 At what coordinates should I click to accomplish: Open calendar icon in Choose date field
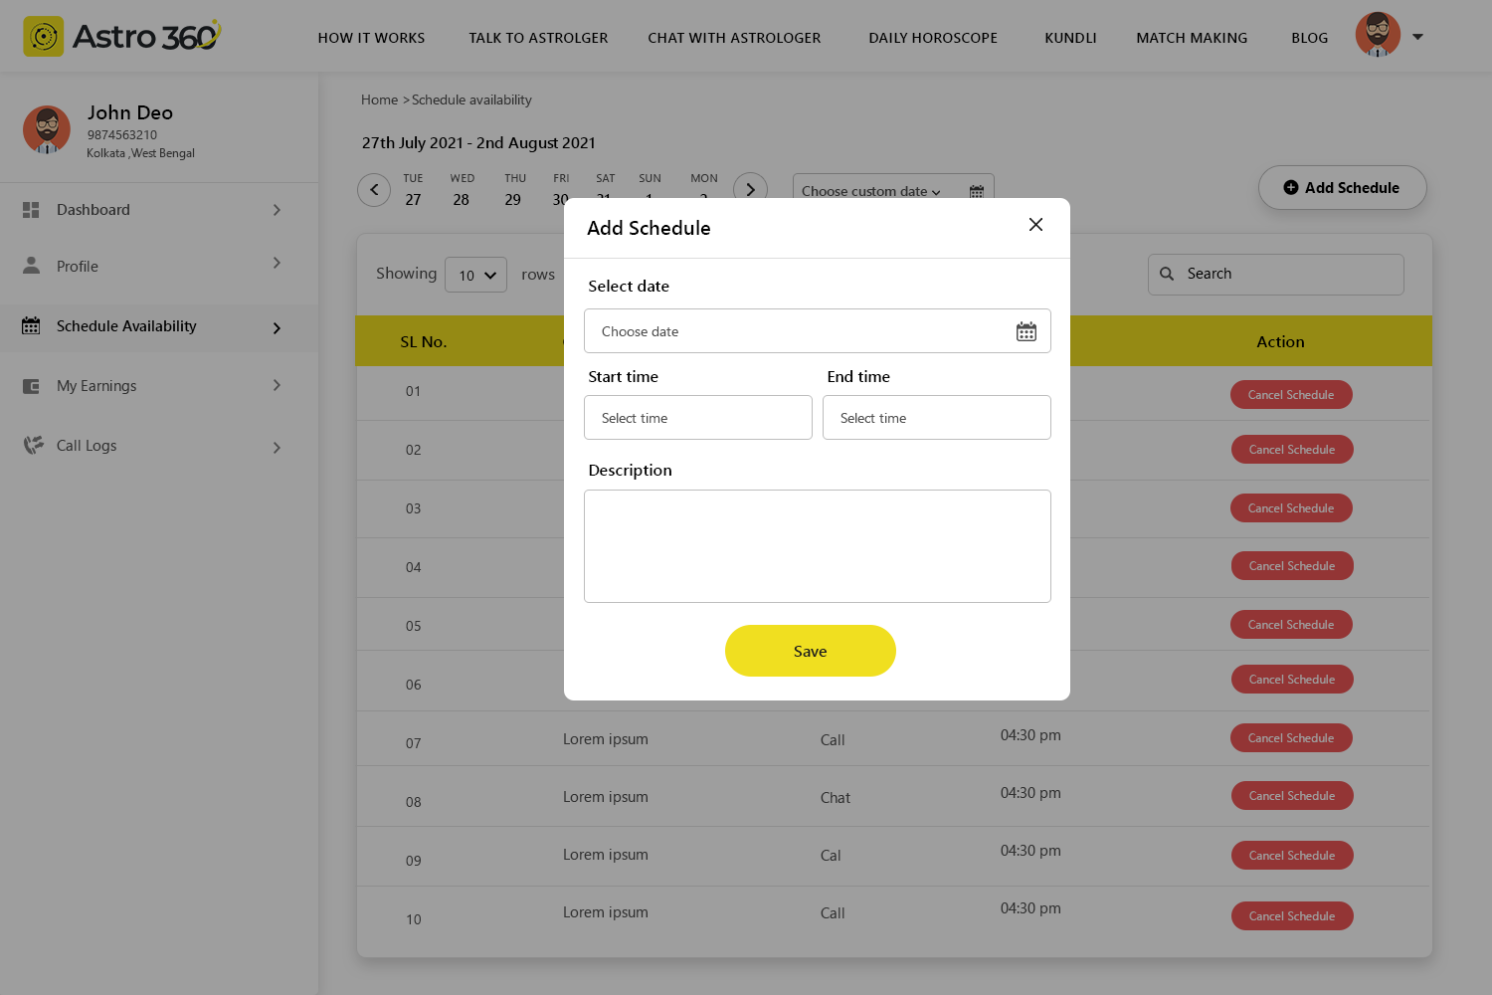coord(1026,331)
